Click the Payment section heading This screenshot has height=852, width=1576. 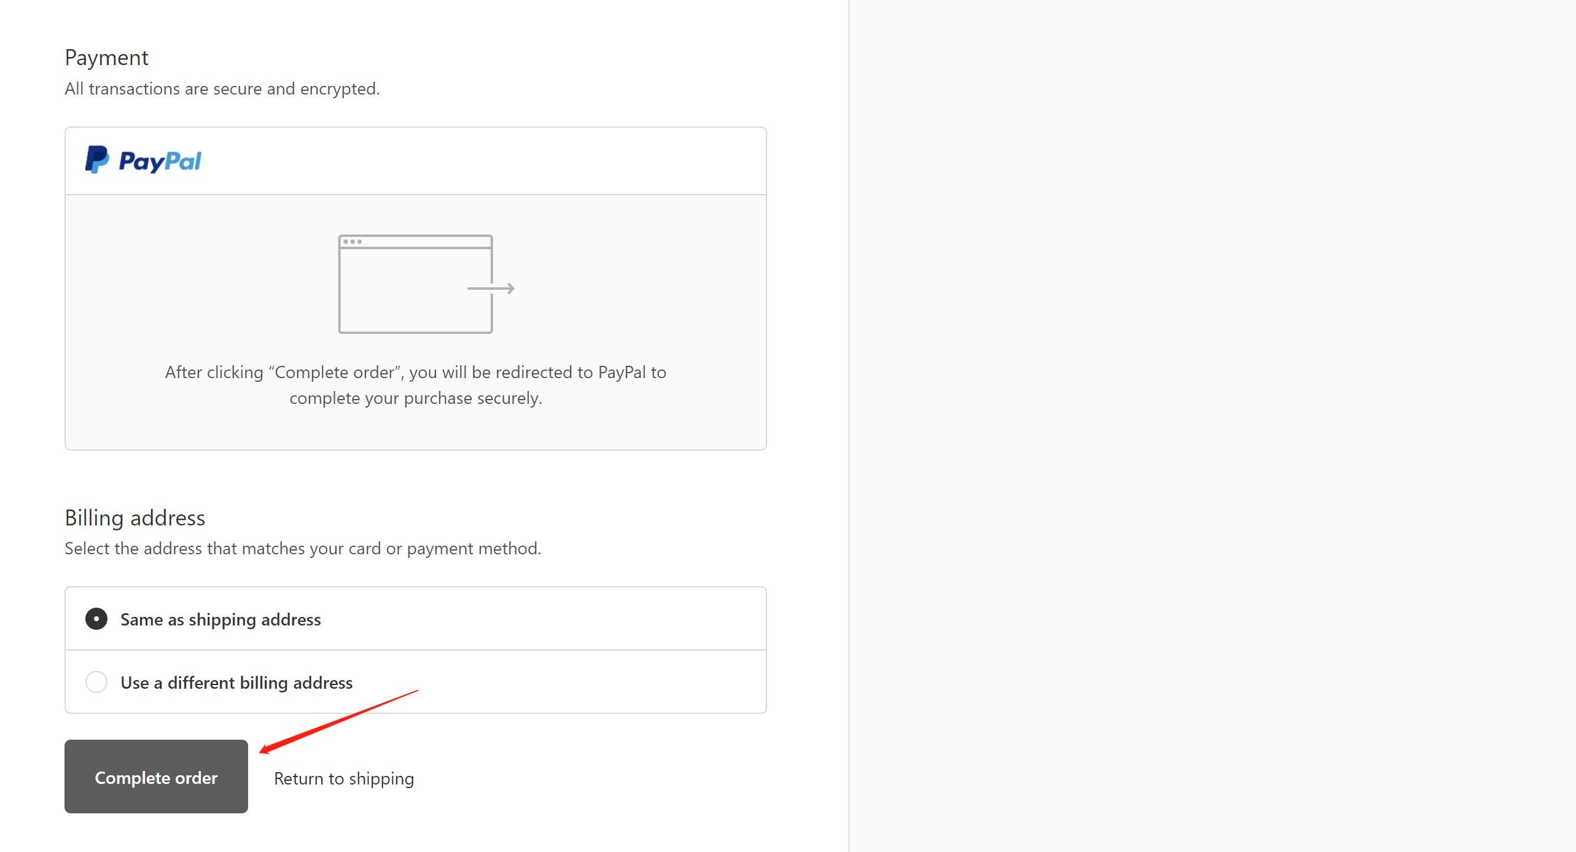pos(106,58)
